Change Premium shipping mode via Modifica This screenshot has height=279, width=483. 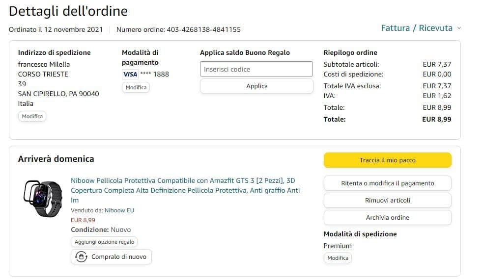(338, 258)
